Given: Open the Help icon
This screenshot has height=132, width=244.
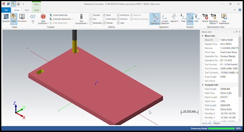Looking at the screenshot, I should pyautogui.click(x=240, y=10).
